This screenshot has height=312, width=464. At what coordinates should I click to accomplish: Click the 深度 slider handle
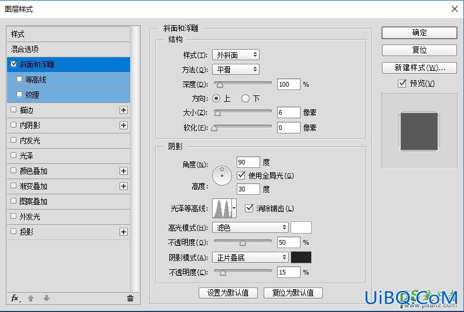pos(220,85)
